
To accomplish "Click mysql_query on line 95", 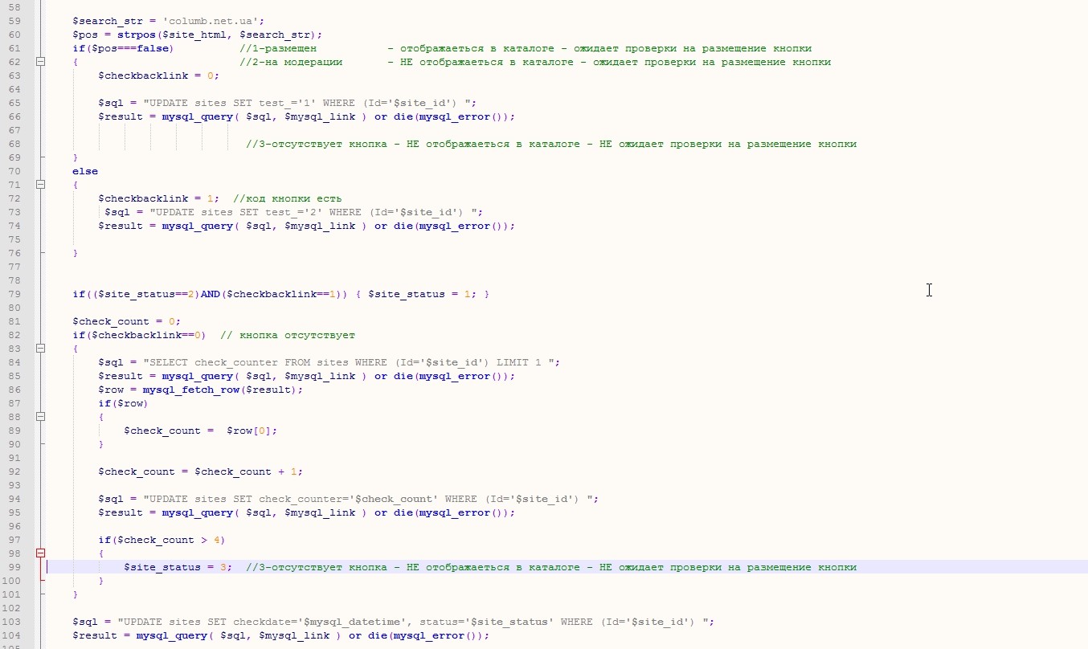I will pyautogui.click(x=198, y=512).
